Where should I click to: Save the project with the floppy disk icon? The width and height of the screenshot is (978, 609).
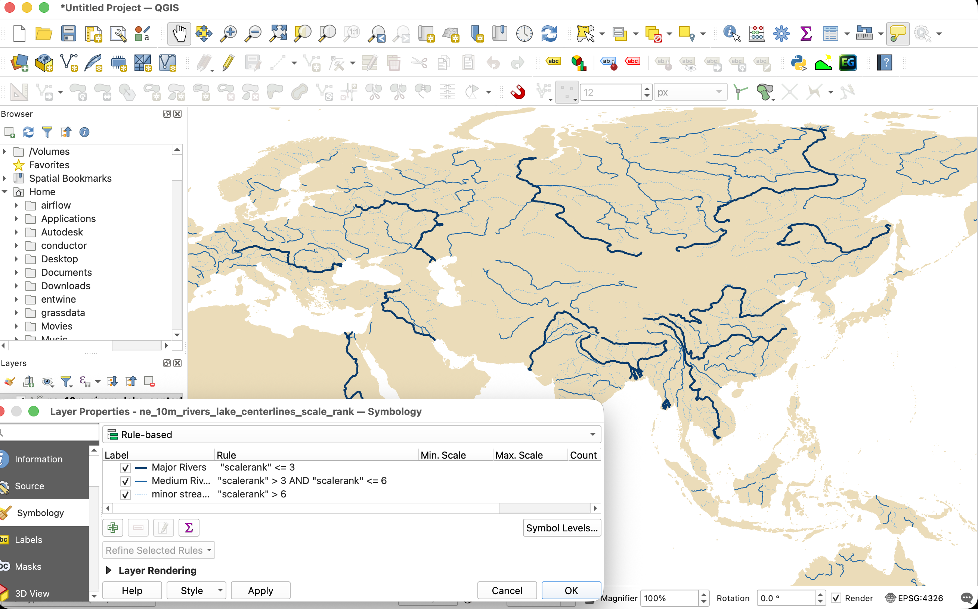68,34
